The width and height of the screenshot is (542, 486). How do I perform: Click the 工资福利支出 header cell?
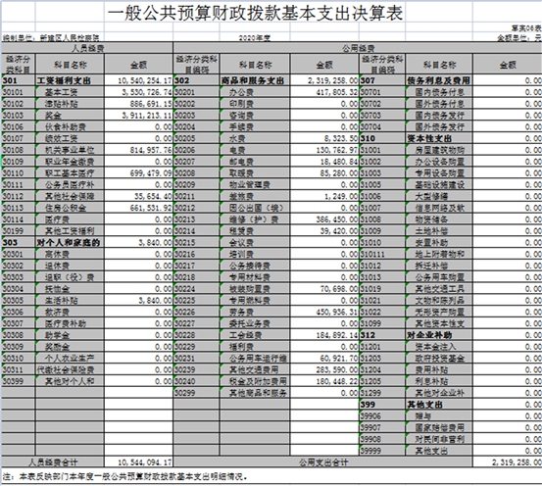click(x=70, y=80)
